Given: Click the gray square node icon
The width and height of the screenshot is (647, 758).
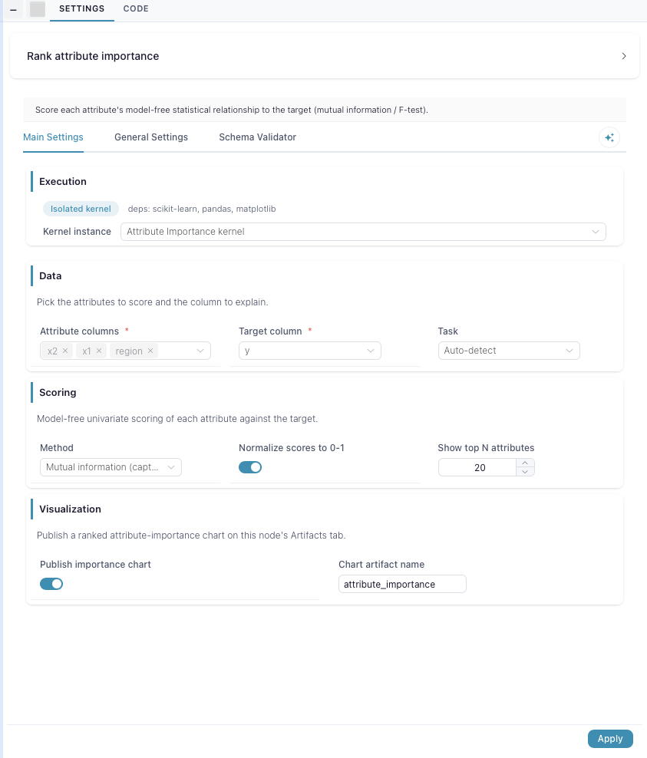Looking at the screenshot, I should point(38,9).
